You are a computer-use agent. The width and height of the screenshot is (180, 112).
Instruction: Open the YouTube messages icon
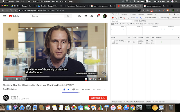[x=91, y=16]
